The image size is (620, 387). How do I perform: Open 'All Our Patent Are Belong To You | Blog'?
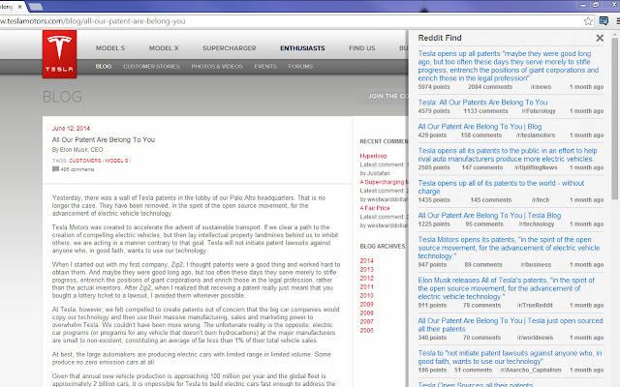pyautogui.click(x=480, y=127)
